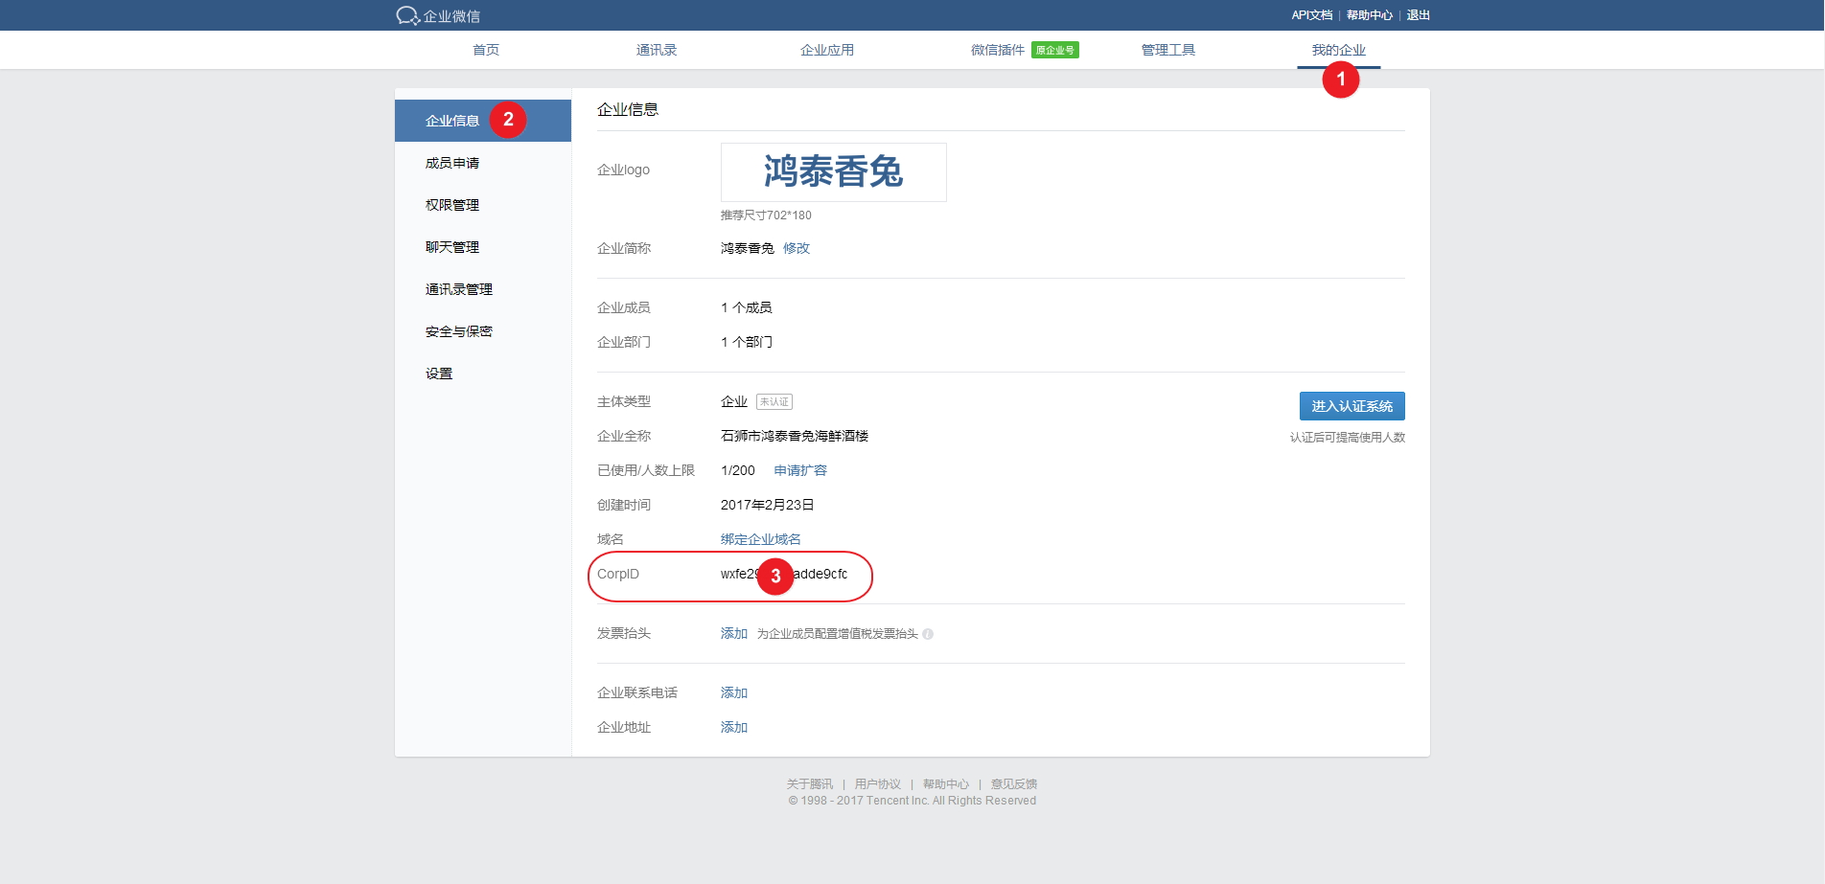1825x884 pixels.
Task: Click the 申请扩容 link
Action: (x=800, y=470)
